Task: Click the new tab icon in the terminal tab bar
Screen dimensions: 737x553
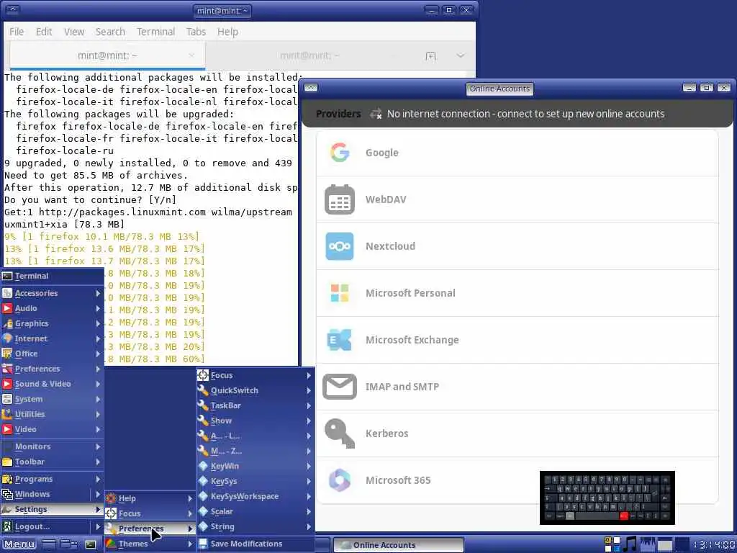Action: click(430, 56)
